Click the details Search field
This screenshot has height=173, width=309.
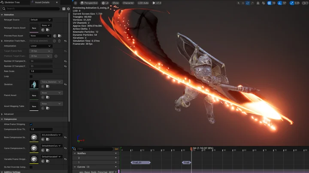tap(30, 9)
